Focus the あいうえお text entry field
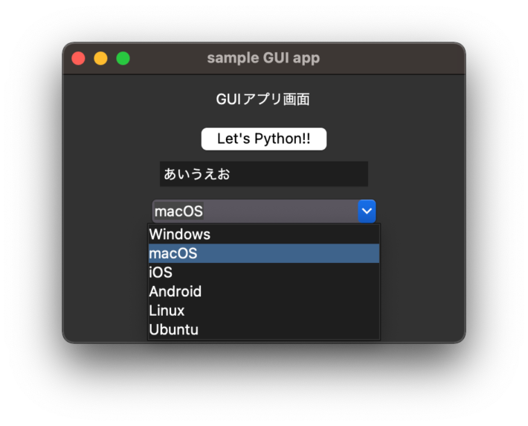The height and width of the screenshot is (426, 528). click(264, 174)
